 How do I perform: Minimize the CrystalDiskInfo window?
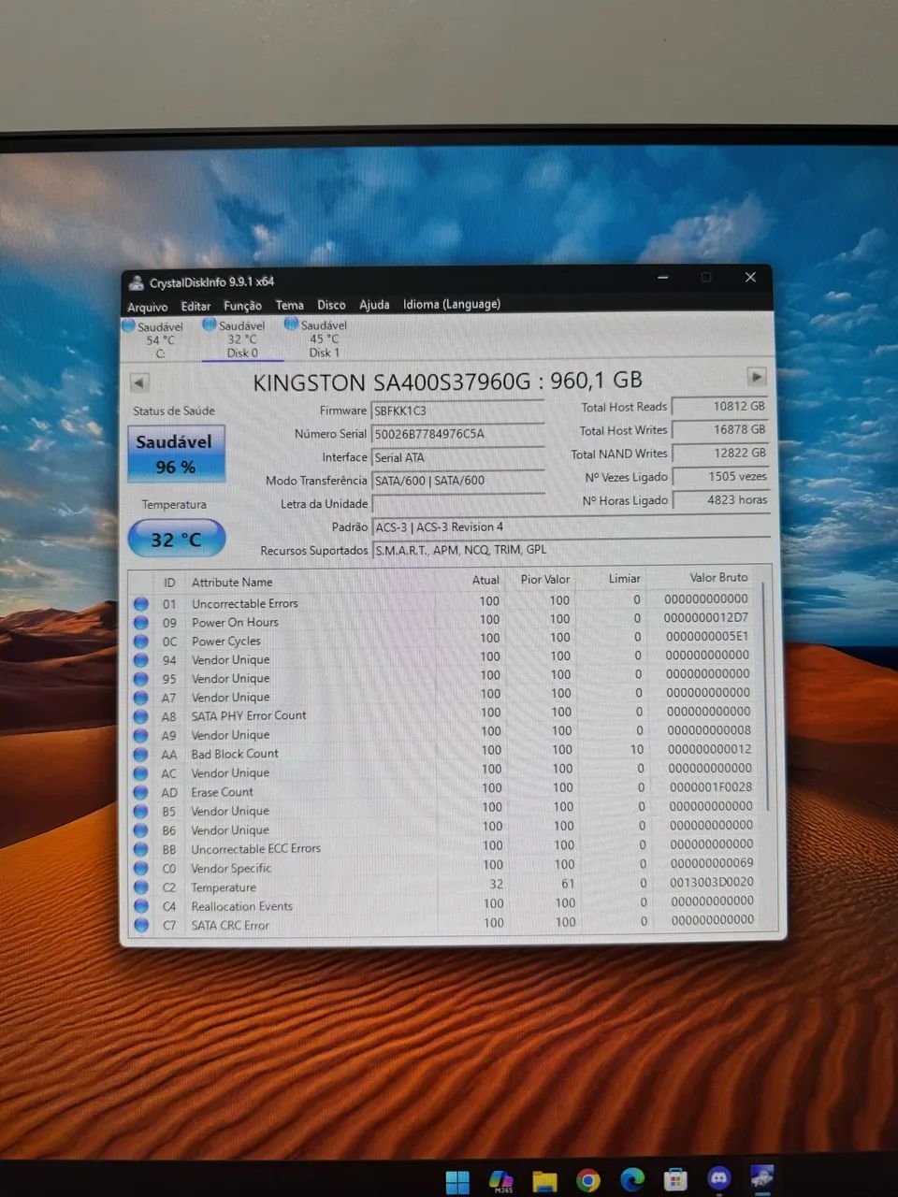pyautogui.click(x=663, y=278)
